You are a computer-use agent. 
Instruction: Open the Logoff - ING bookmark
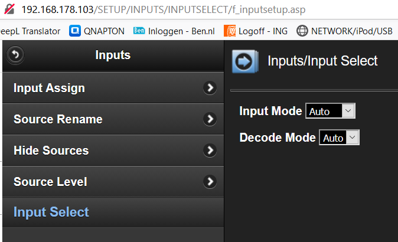[x=263, y=31]
